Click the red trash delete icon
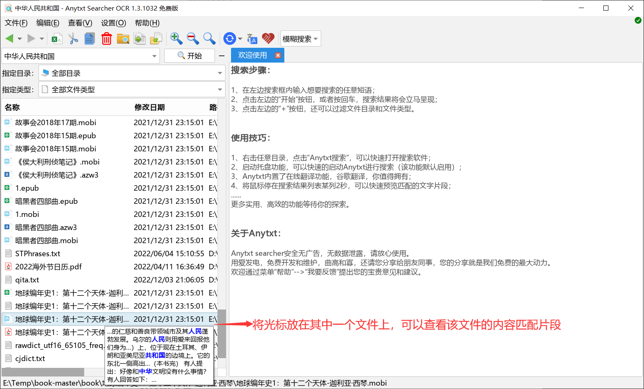644x389 pixels. point(106,38)
